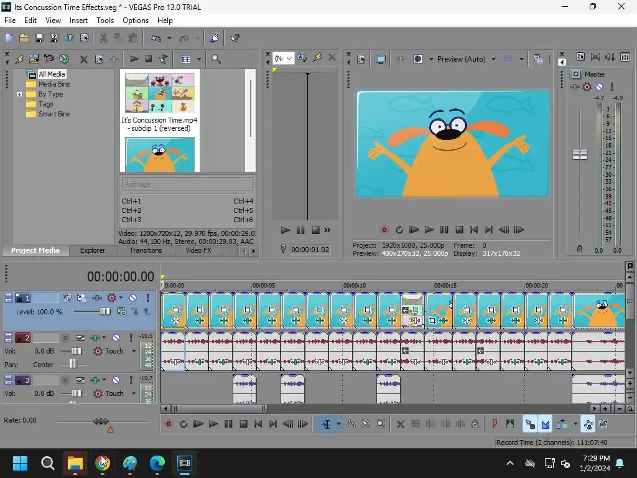Click the Lock event padlock icon

(475, 424)
